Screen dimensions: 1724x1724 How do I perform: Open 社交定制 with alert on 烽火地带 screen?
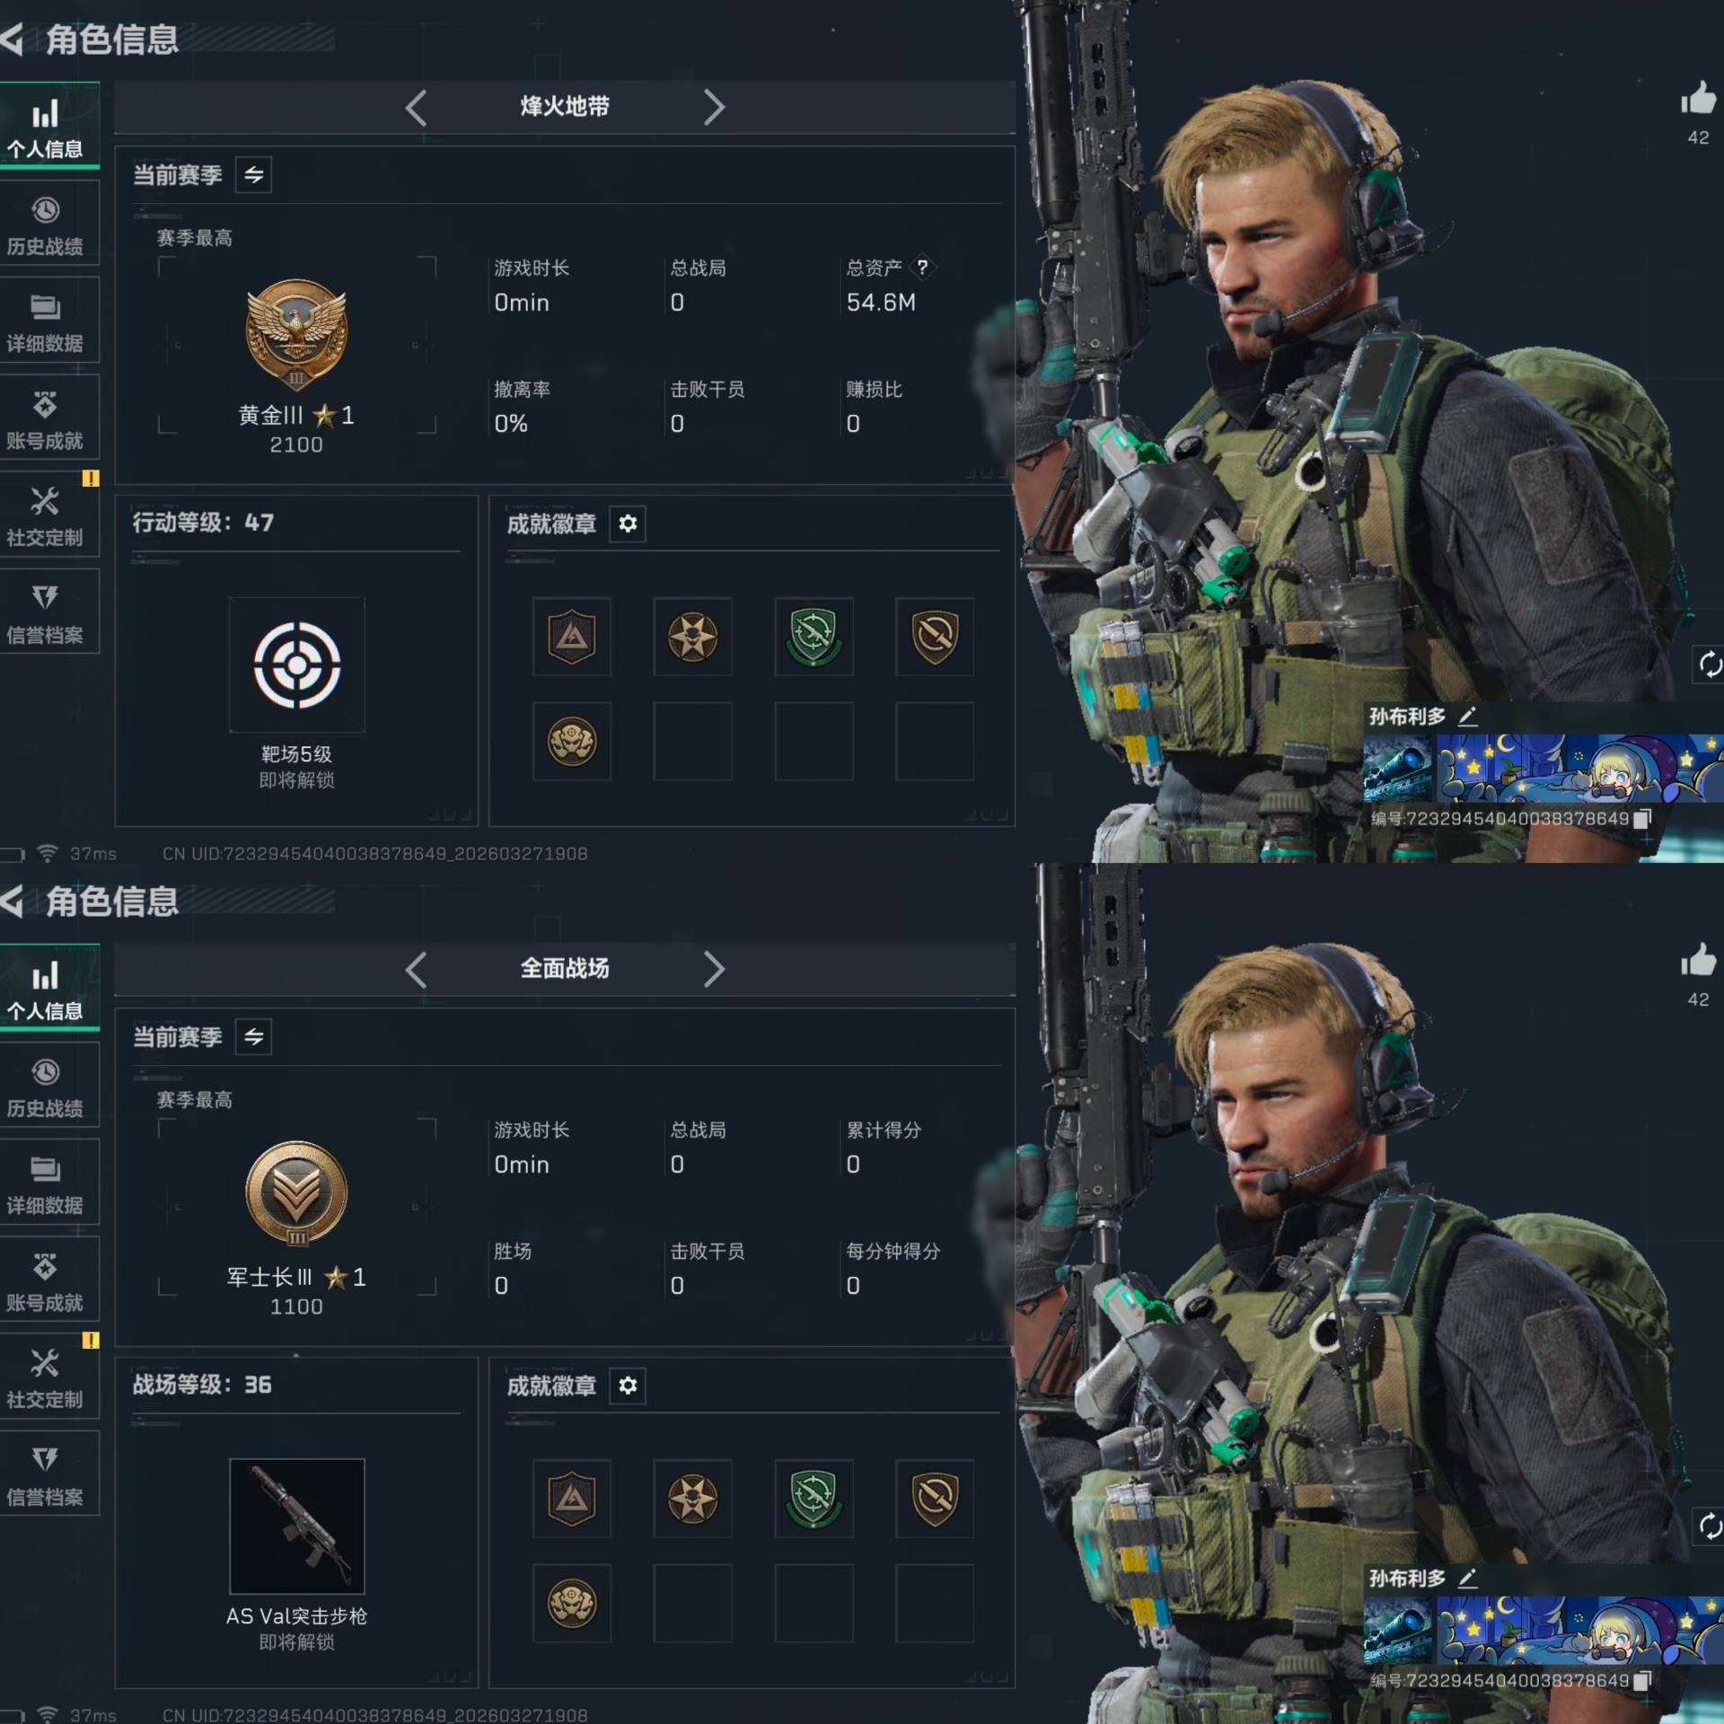tap(46, 515)
